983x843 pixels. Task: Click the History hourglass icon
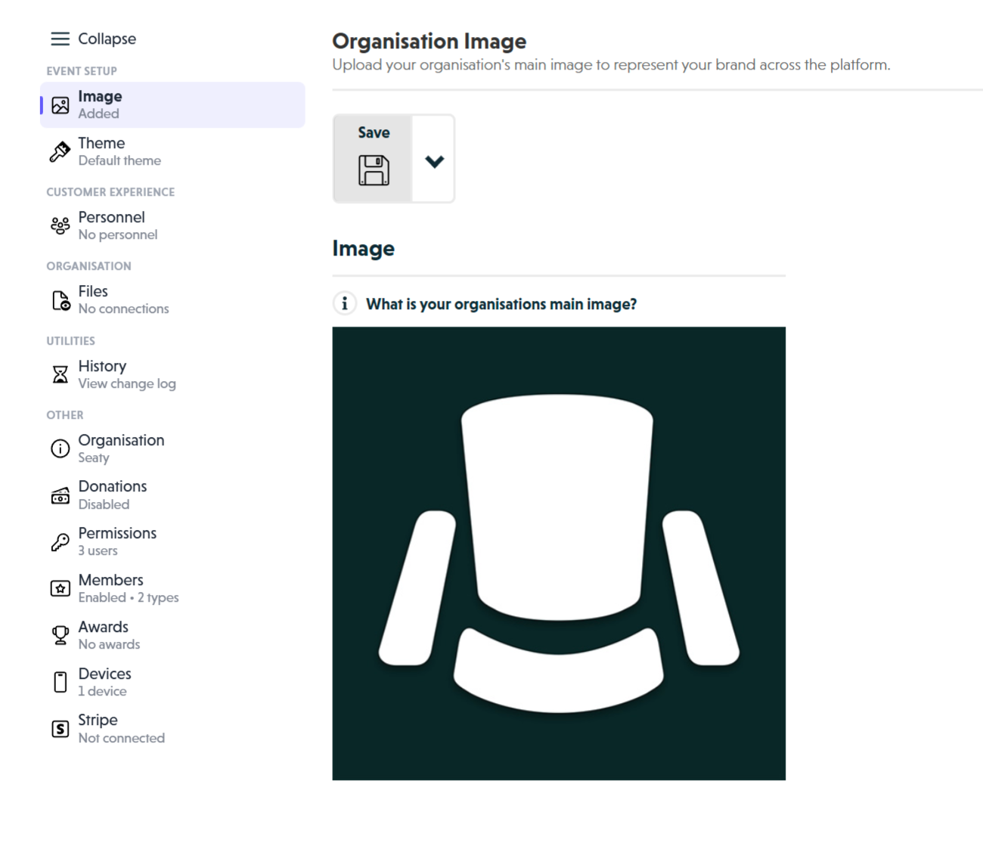60,374
